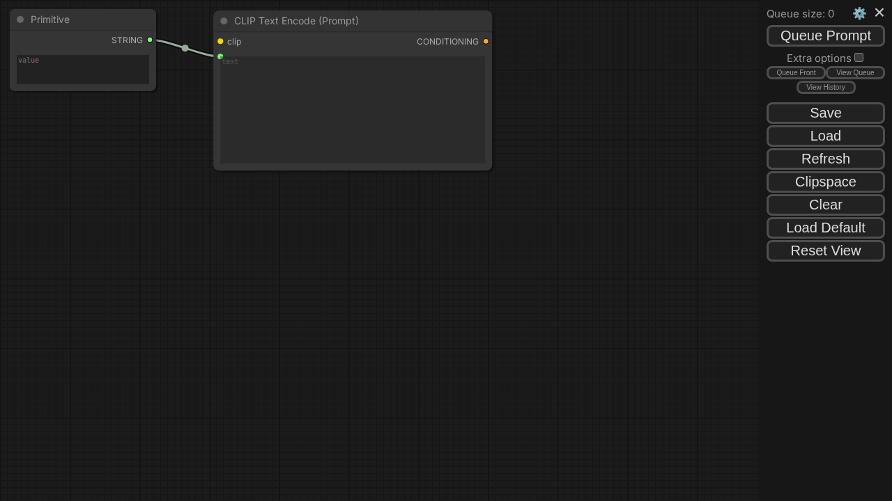Open the View Queue list
The width and height of the screenshot is (892, 501).
click(855, 73)
